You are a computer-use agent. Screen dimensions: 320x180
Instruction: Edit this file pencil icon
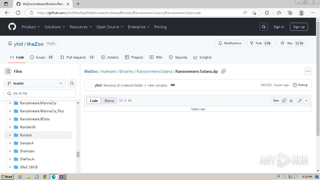click(x=300, y=100)
